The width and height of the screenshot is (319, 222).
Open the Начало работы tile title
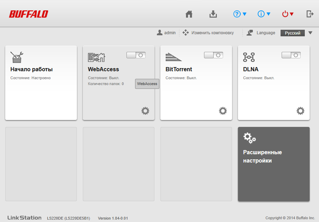[32, 69]
